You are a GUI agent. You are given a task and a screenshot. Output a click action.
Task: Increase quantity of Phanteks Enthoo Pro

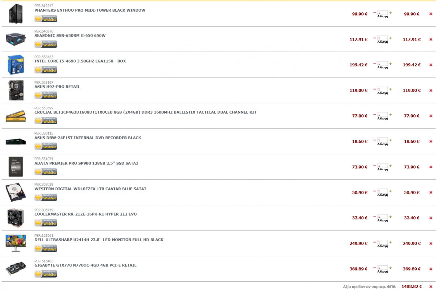(390, 13)
